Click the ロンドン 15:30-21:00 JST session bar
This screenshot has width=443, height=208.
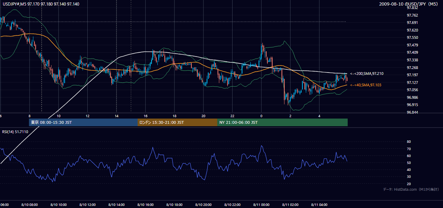pyautogui.click(x=177, y=122)
